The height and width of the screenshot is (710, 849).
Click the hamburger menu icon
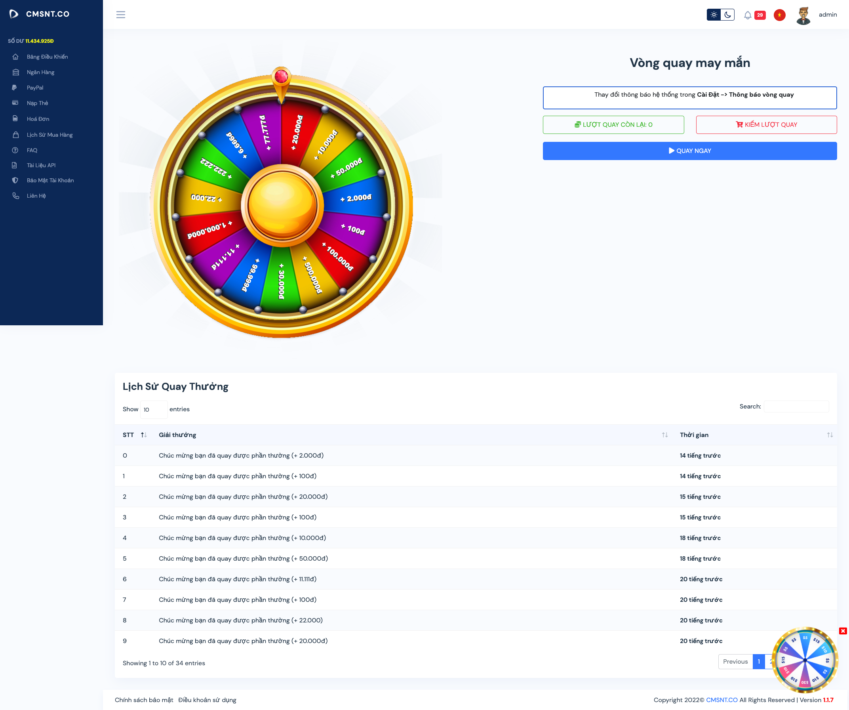(x=120, y=15)
